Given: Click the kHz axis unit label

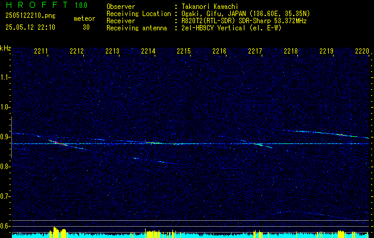Looking at the screenshot, I should click(x=5, y=48).
